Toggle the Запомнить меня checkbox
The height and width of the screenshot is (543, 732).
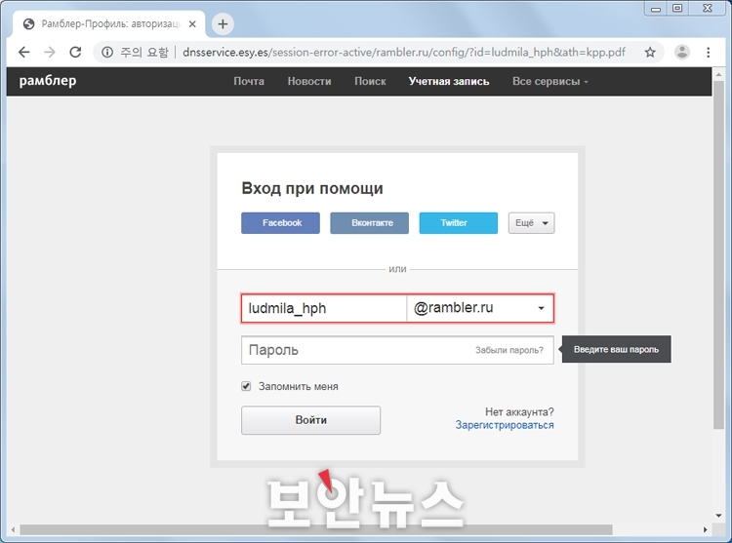tap(246, 386)
